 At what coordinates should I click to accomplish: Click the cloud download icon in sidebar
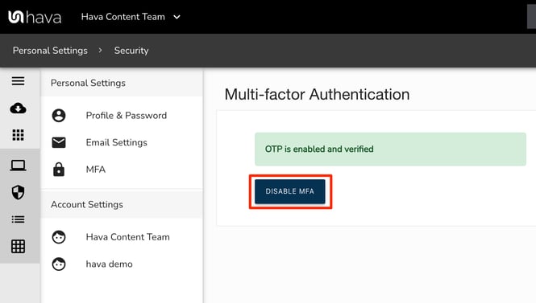pos(18,108)
